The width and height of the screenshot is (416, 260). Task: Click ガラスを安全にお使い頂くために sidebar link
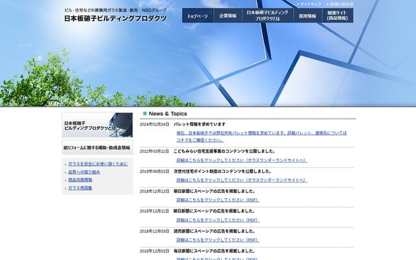pos(98,164)
